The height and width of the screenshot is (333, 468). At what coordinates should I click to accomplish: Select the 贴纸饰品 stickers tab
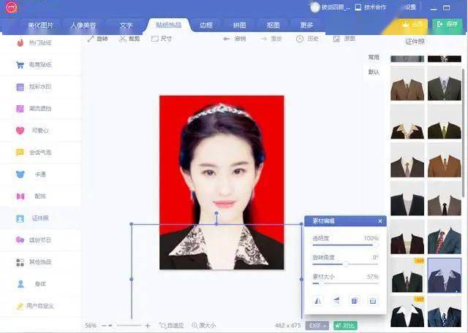point(169,25)
